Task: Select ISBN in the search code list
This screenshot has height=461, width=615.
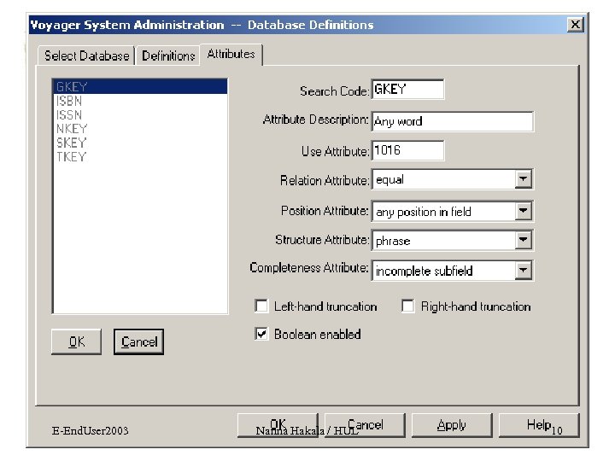Action: click(139, 101)
